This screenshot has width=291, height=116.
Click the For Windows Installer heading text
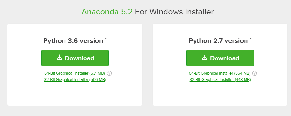tap(174, 12)
